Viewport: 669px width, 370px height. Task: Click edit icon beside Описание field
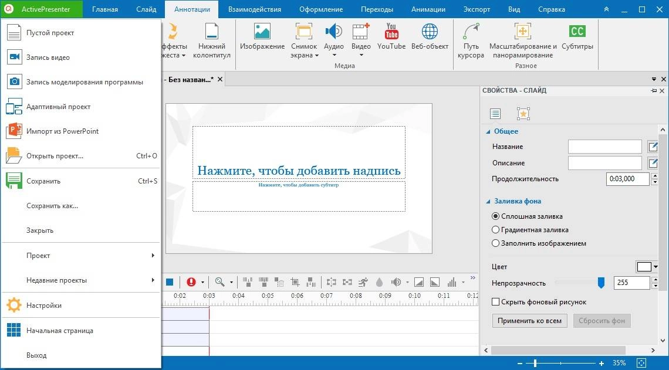[653, 163]
